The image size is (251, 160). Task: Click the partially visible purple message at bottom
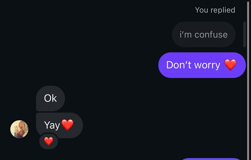pos(211,159)
